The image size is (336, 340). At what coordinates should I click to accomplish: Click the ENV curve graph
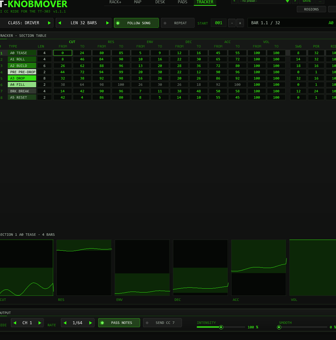[x=142, y=268]
